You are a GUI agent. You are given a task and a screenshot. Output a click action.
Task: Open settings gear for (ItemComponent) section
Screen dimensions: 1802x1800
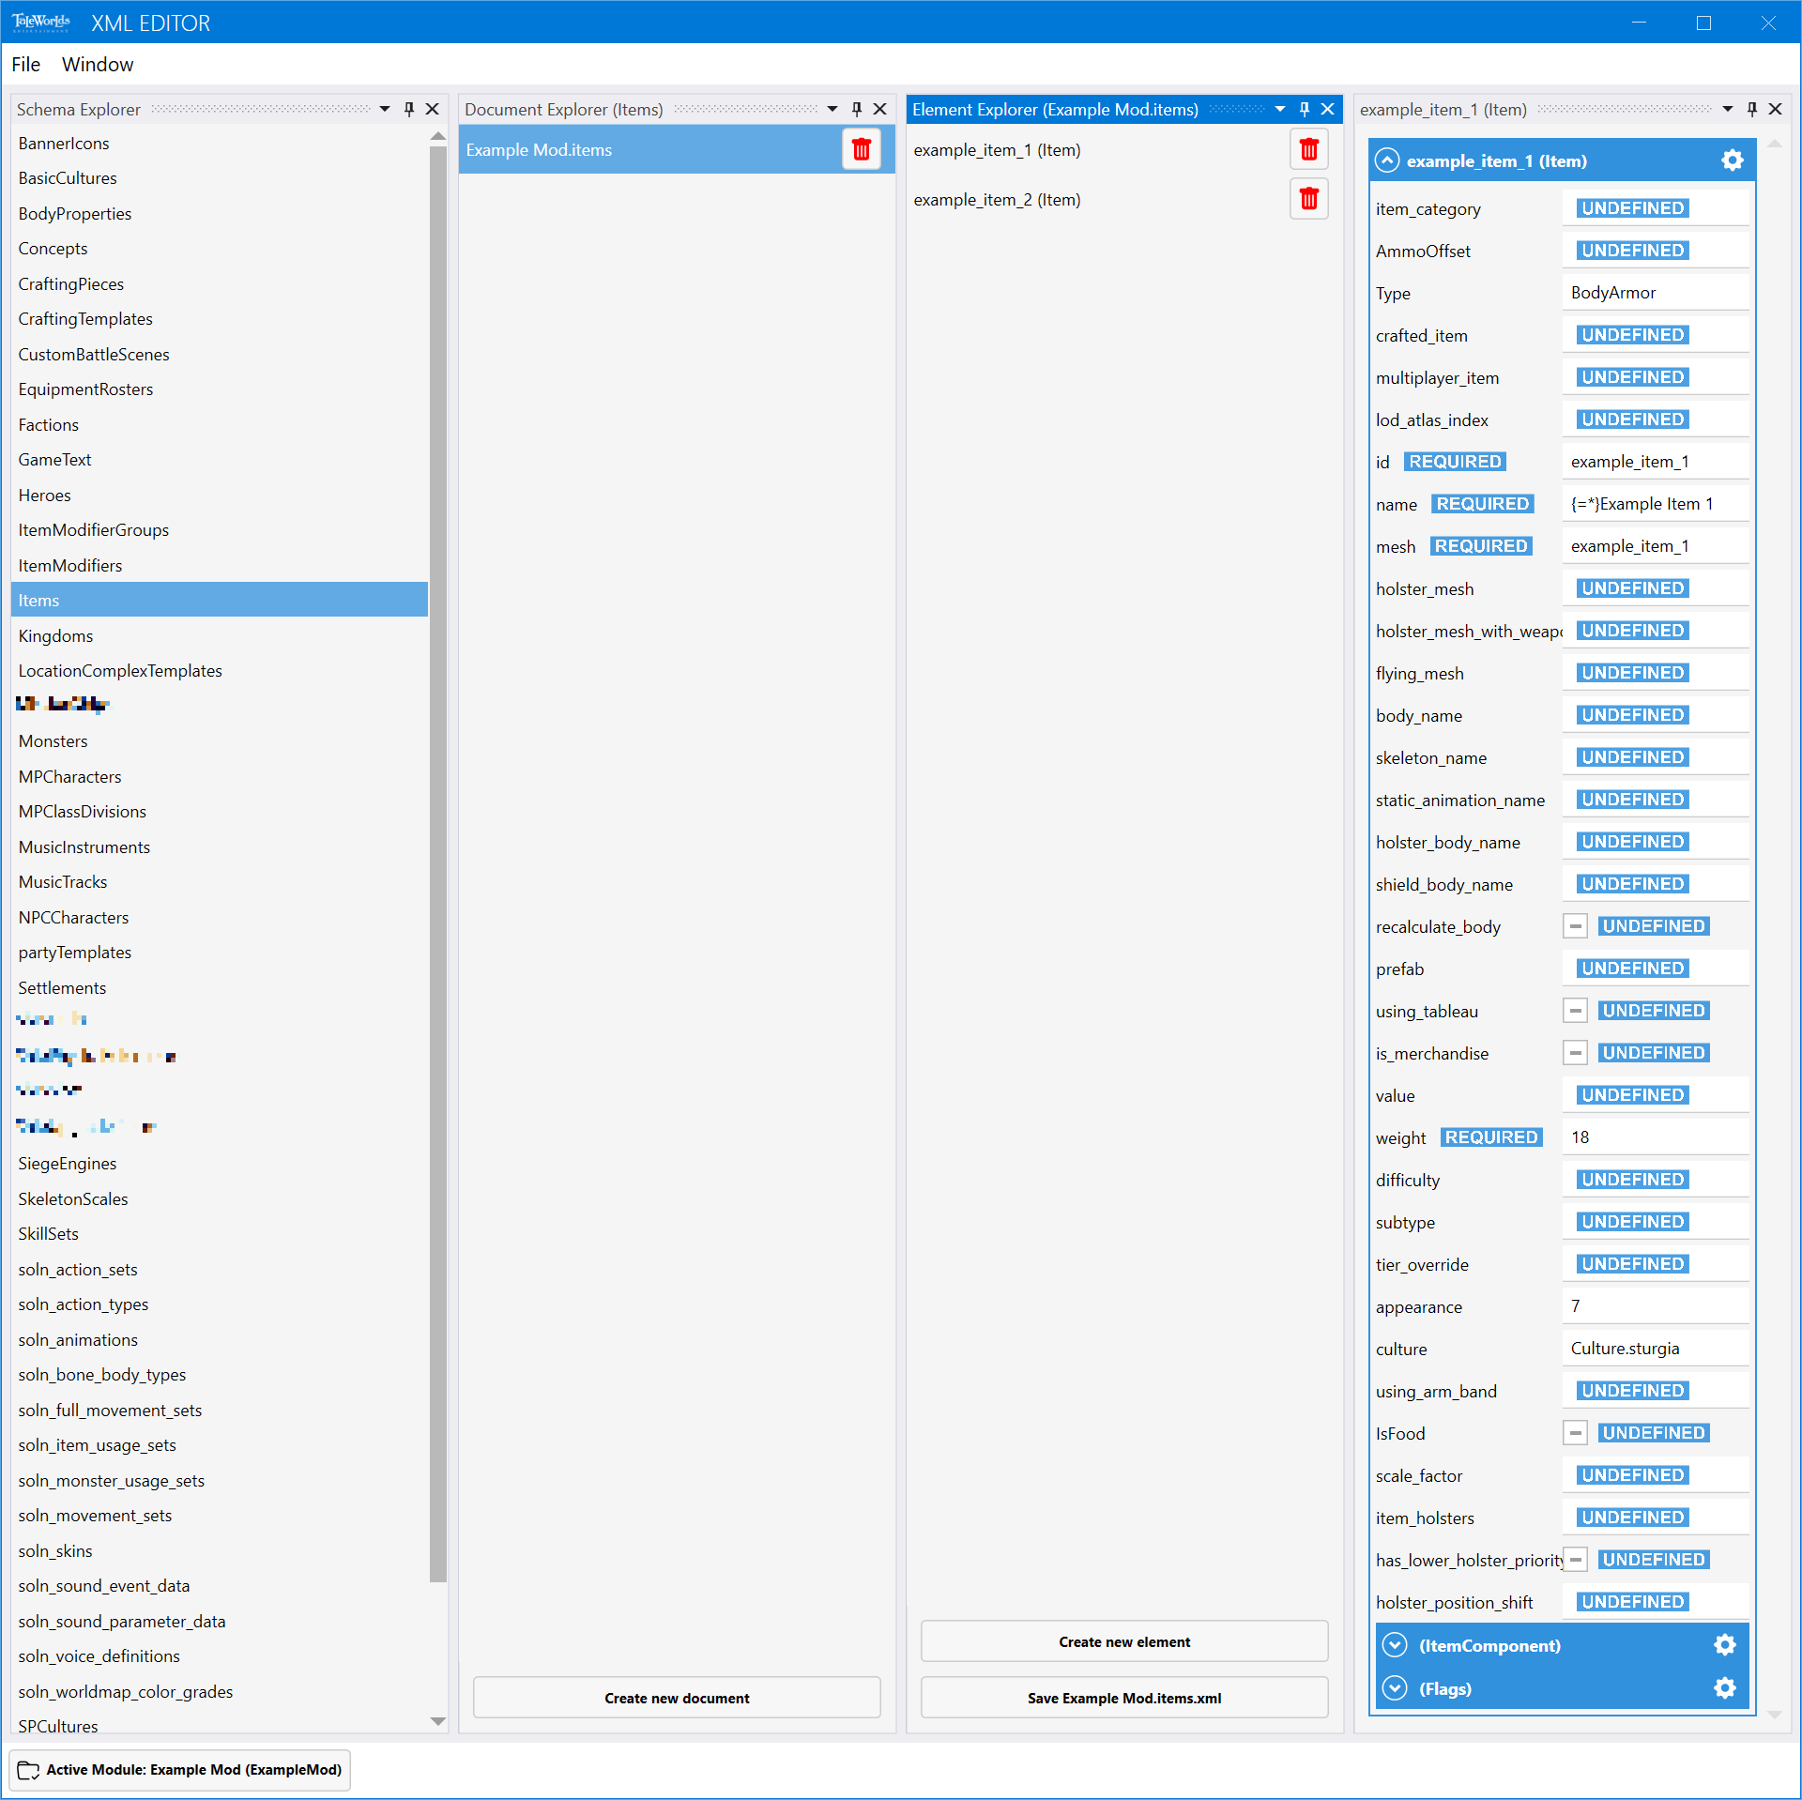pos(1724,1645)
